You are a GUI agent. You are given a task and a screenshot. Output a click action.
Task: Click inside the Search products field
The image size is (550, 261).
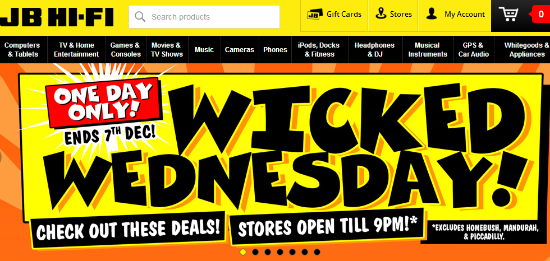204,17
